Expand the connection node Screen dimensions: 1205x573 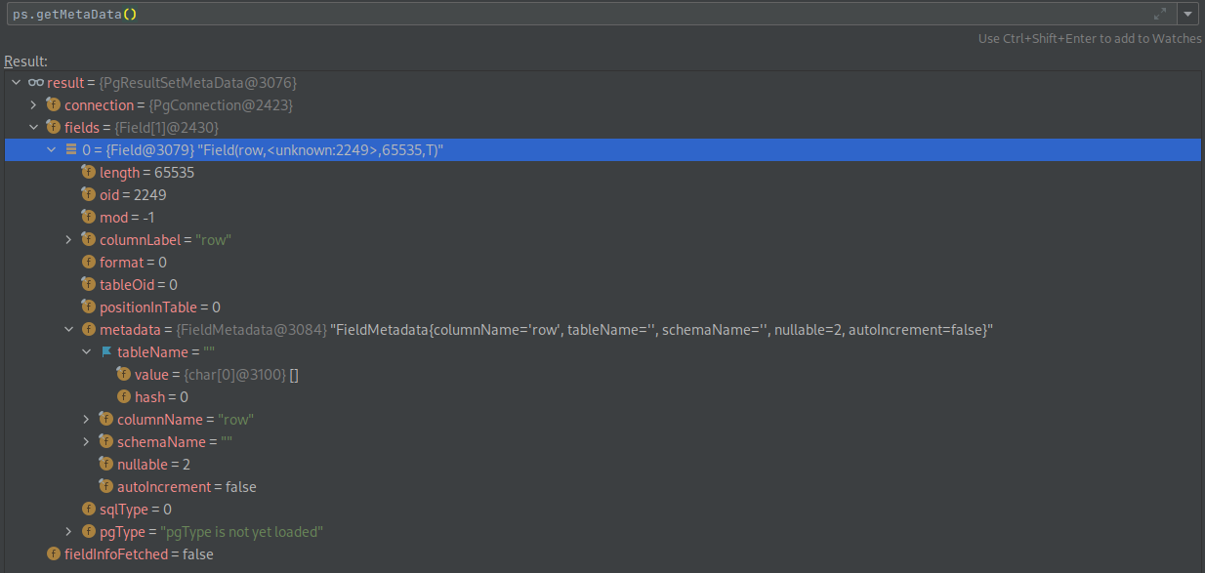(x=33, y=105)
